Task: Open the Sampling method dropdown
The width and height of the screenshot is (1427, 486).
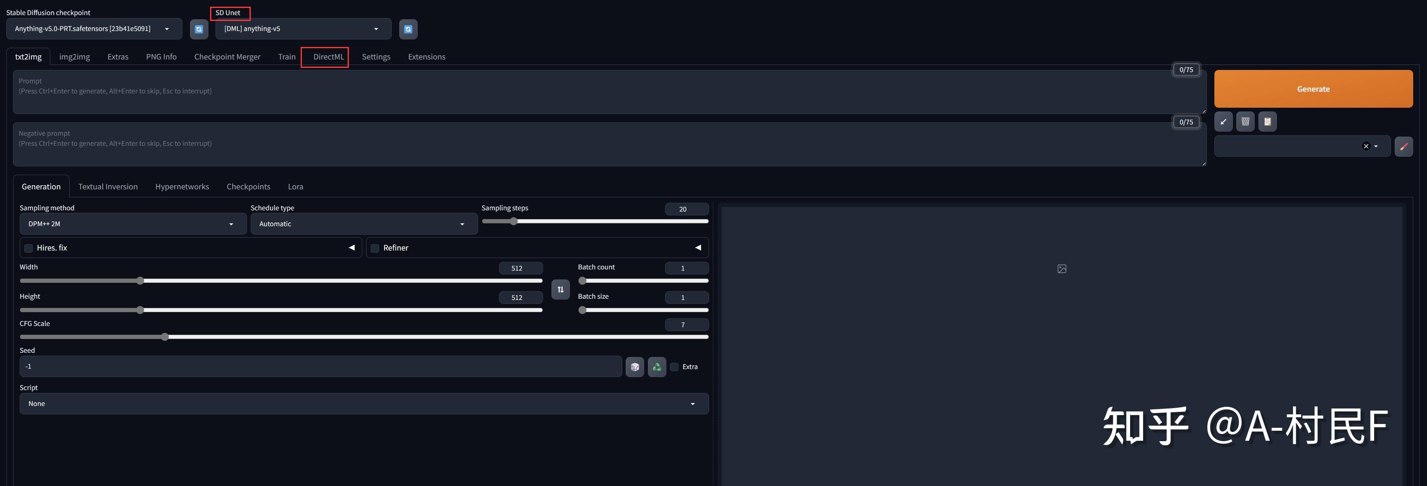Action: (x=133, y=224)
